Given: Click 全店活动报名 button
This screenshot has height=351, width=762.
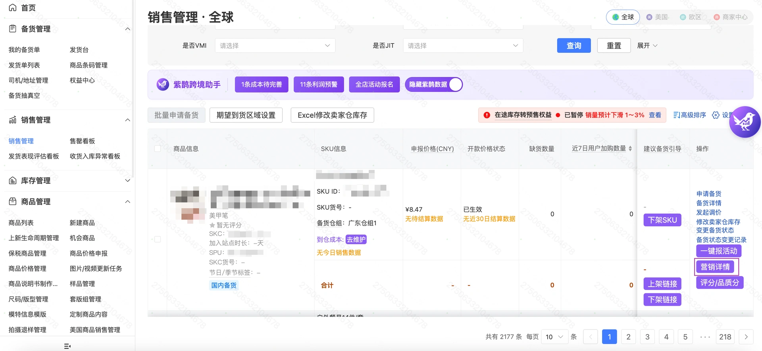Looking at the screenshot, I should tap(374, 84).
